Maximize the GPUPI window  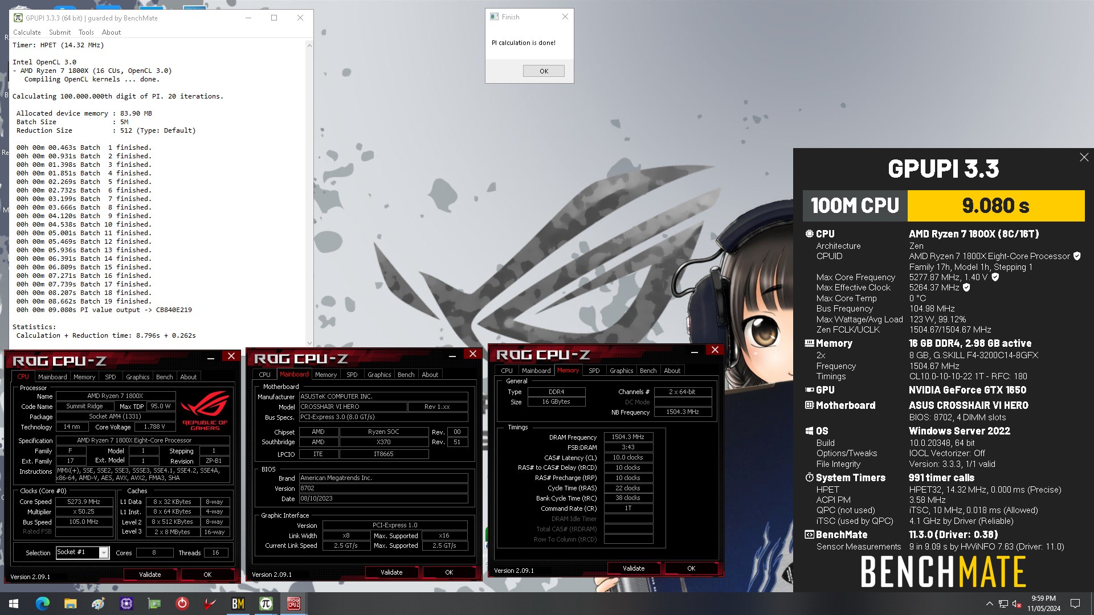tap(274, 18)
